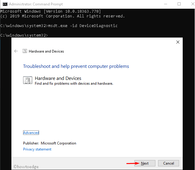Viewport: 195px width, 170px height.
Task: Click the Administrator: Command Prompt title text
Action: click(36, 4)
